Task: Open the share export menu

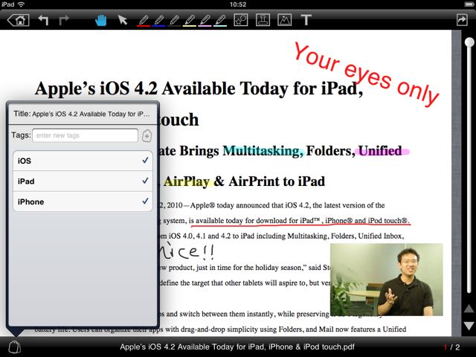Action: coord(462,20)
